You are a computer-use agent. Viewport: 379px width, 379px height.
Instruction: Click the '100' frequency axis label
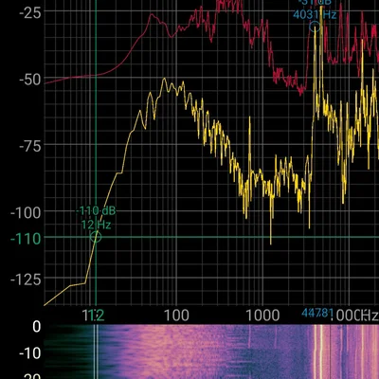177,316
